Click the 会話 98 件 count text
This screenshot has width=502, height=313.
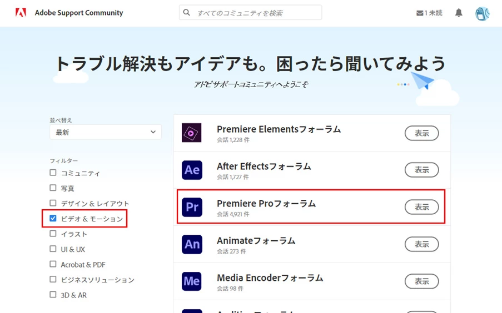(x=230, y=289)
